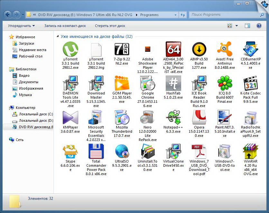Select the KMPlayer 3.6.0.87.exe icon
269x213 pixels.
tap(70, 118)
